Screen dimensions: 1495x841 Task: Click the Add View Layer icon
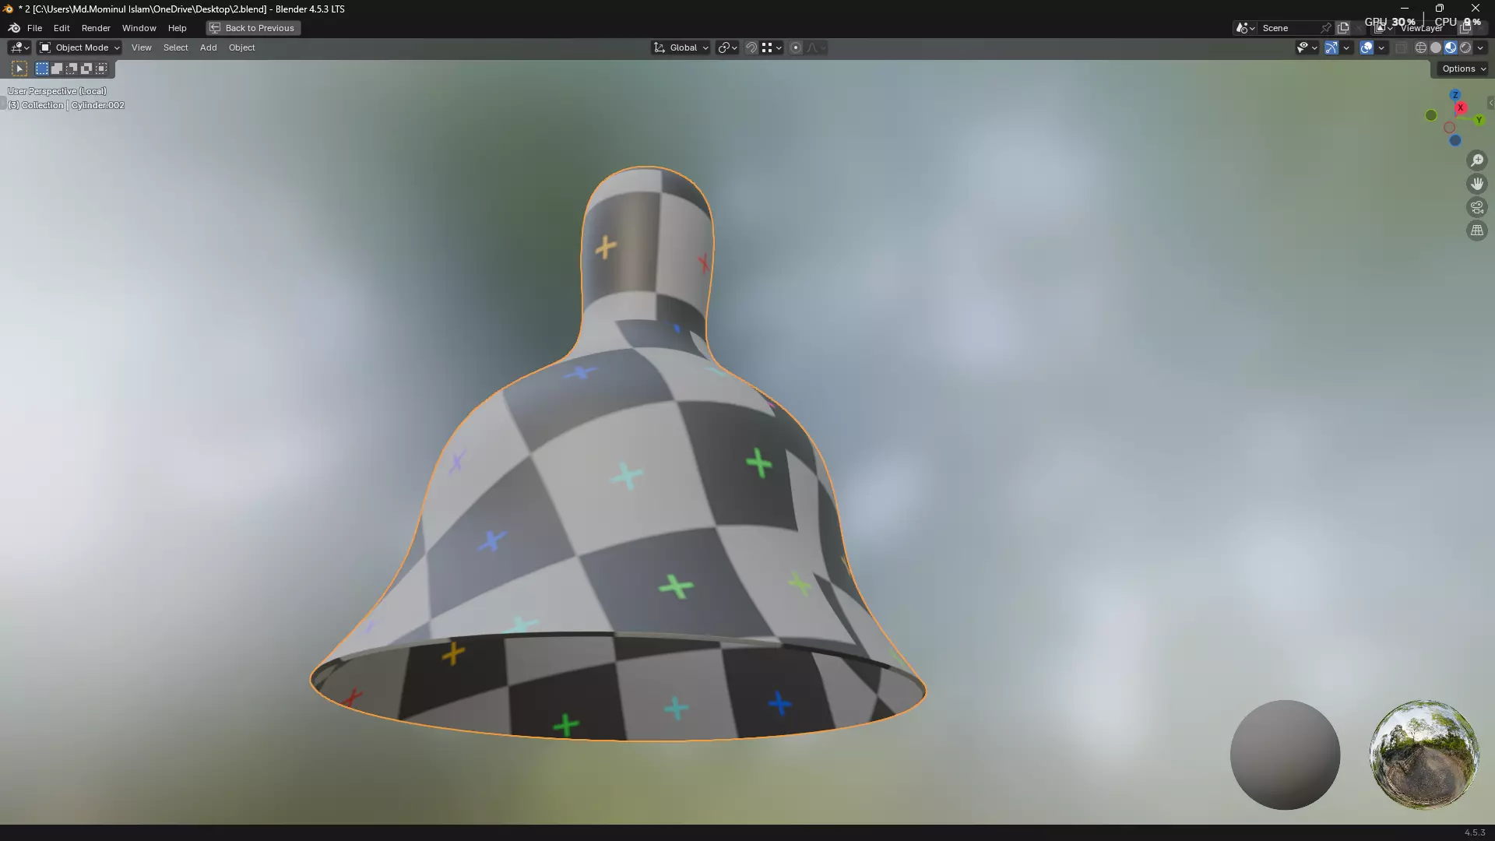pos(1466,28)
